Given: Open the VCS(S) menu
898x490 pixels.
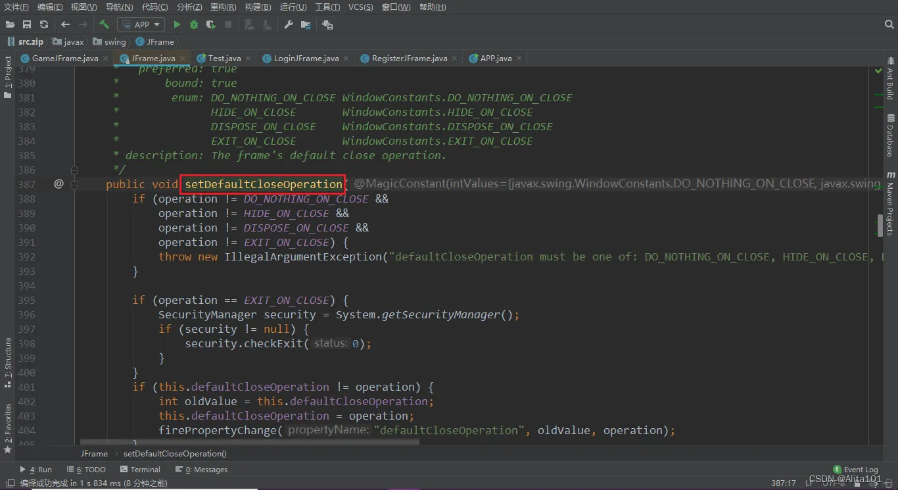Looking at the screenshot, I should 360,7.
